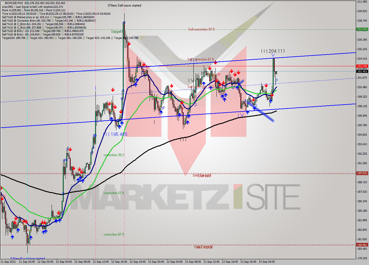Click the '12 Sep 04:45' time axis label
This screenshot has height=265, width=369.
(x=64, y=262)
